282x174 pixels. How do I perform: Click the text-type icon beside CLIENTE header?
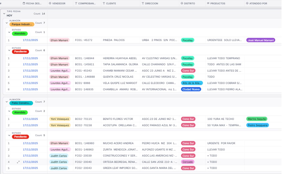[104, 4]
